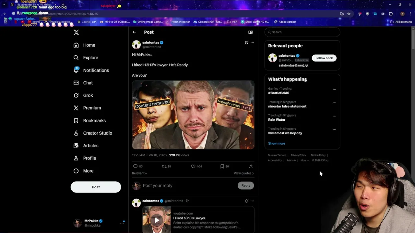The height and width of the screenshot is (233, 415).
Task: Click the Articles icon in the sidebar
Action: pyautogui.click(x=76, y=146)
